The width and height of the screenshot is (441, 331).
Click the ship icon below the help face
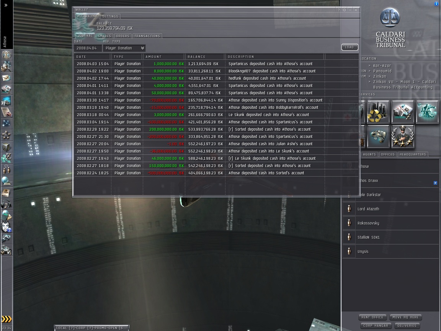pos(6,239)
